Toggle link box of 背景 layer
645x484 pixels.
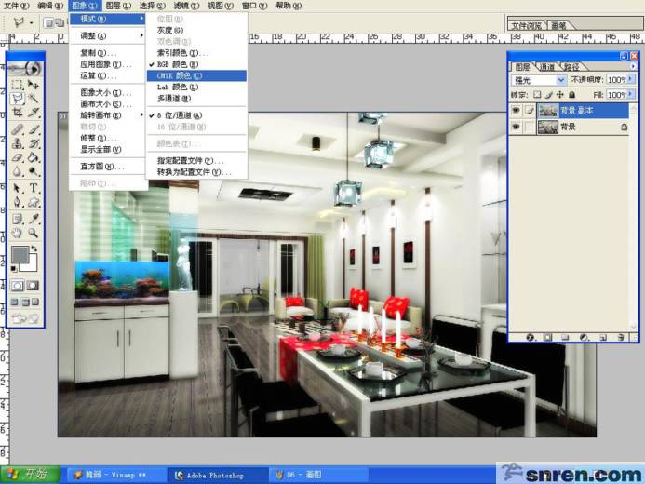(530, 128)
